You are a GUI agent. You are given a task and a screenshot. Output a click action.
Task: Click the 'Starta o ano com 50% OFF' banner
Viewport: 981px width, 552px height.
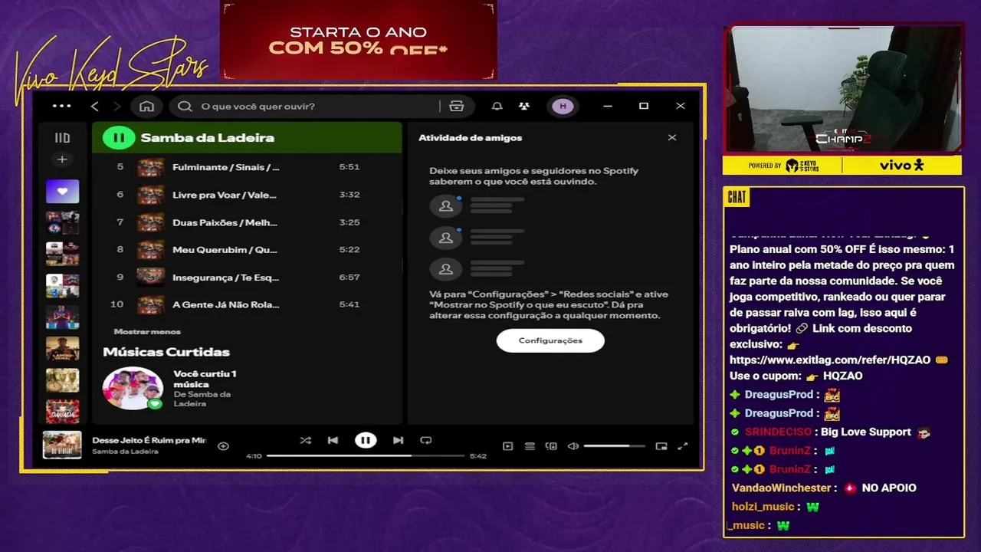pyautogui.click(x=359, y=41)
